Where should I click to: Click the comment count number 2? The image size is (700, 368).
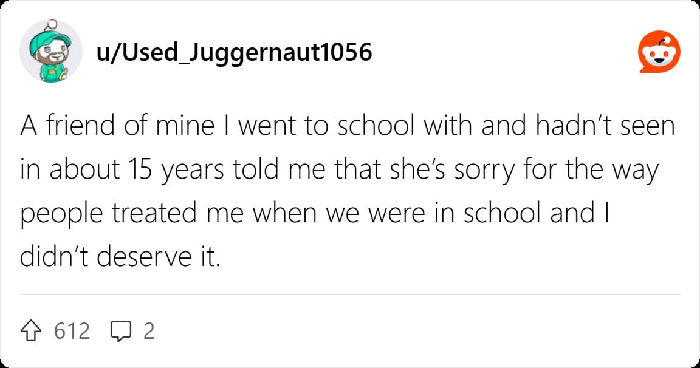click(149, 331)
